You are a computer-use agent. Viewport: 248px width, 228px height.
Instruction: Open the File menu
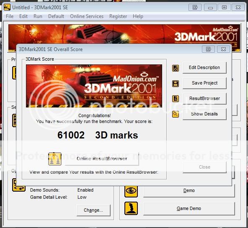pyautogui.click(x=10, y=16)
